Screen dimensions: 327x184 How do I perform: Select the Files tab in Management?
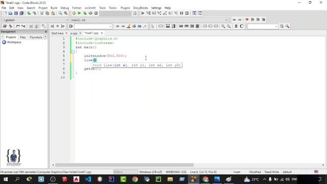pyautogui.click(x=22, y=37)
